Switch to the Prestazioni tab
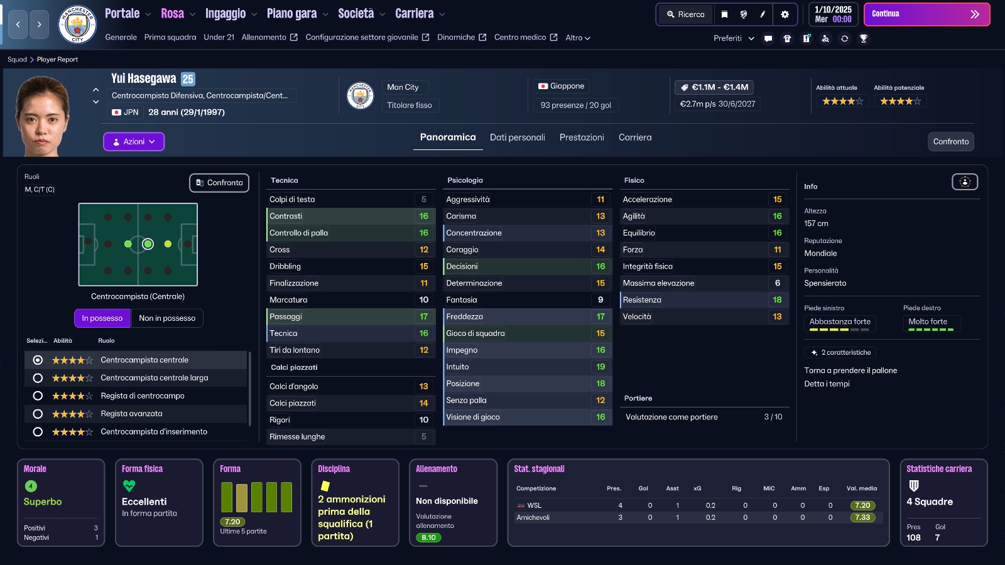This screenshot has height=565, width=1005. 582,137
